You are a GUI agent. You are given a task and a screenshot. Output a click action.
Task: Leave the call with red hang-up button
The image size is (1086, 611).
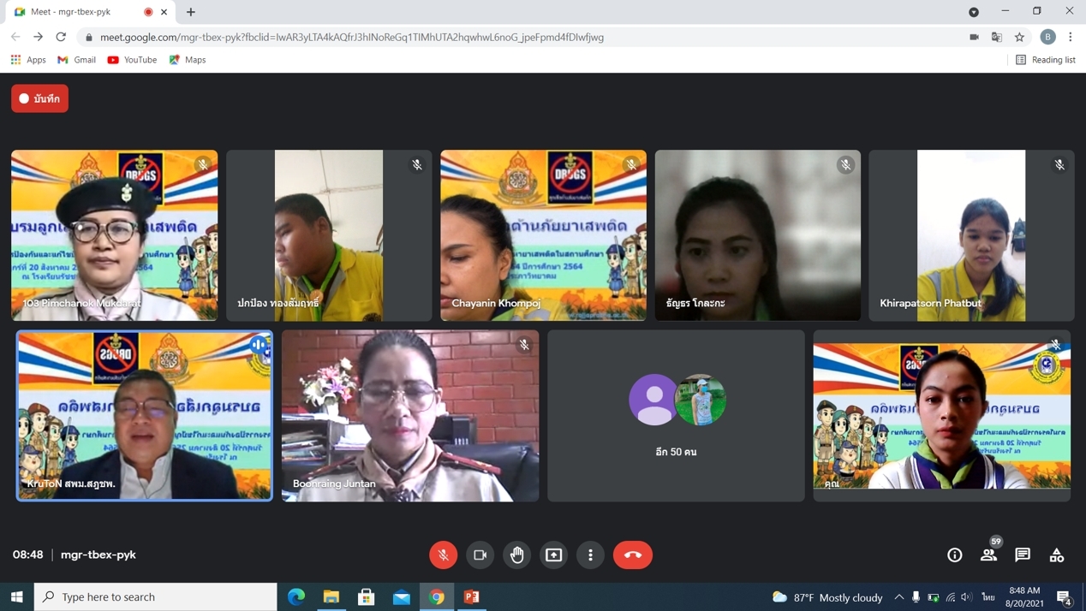[x=632, y=555]
